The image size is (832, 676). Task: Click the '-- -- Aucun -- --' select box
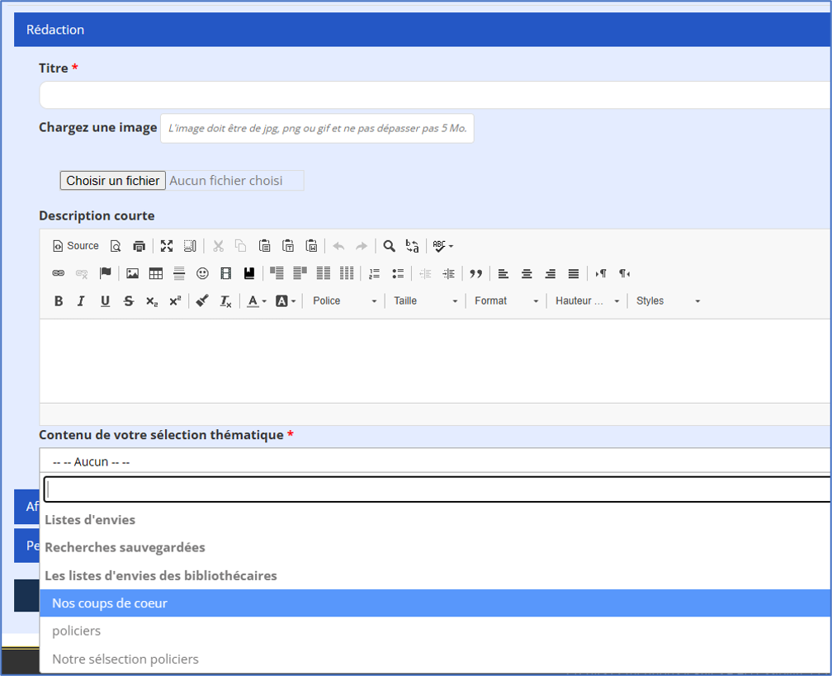pyautogui.click(x=435, y=461)
